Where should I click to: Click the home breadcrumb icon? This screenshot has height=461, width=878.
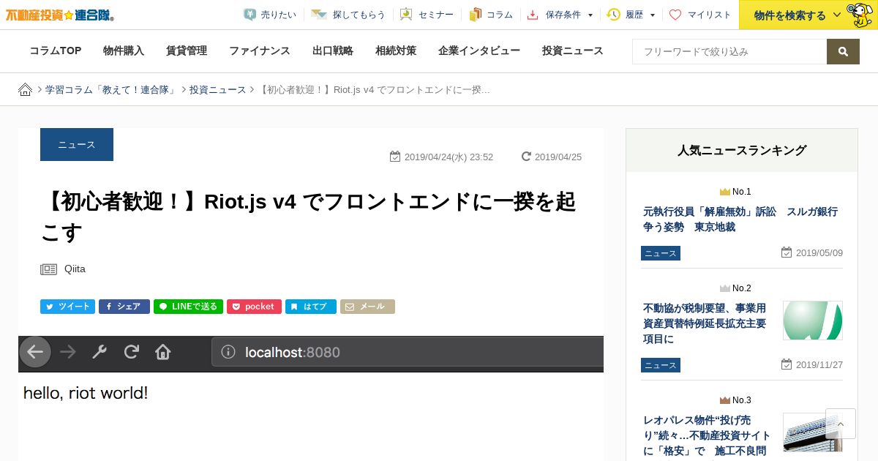[x=25, y=89]
